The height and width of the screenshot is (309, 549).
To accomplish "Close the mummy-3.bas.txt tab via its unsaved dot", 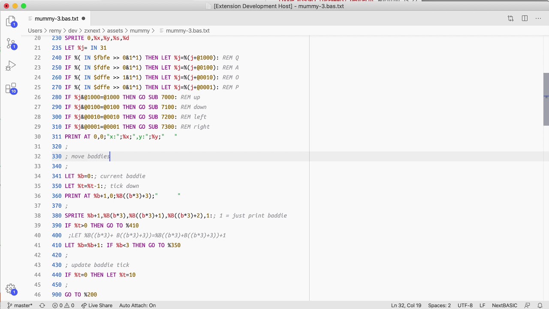I will pos(83,18).
